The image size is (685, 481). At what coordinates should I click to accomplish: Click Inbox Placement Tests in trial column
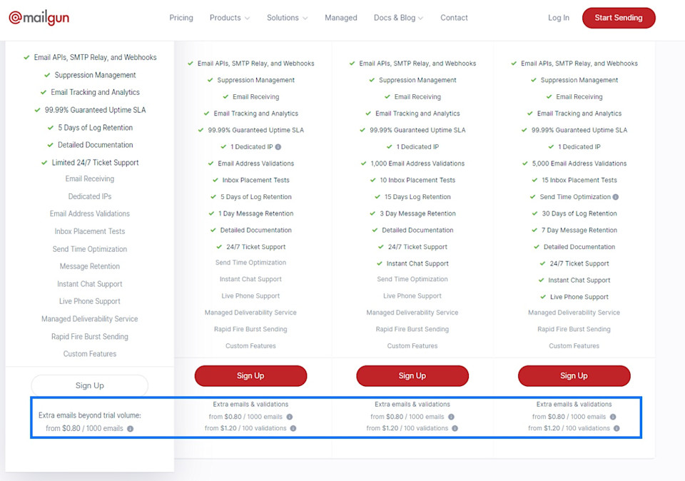click(90, 231)
